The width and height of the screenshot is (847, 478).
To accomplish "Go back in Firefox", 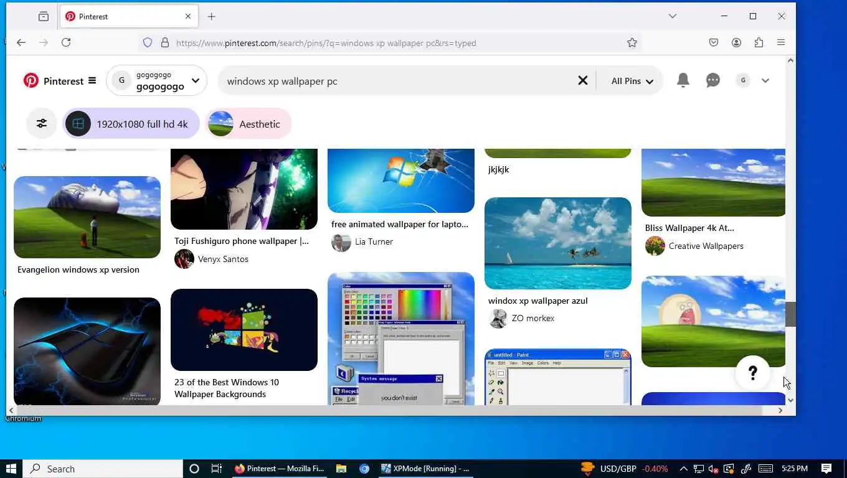I will click(21, 42).
